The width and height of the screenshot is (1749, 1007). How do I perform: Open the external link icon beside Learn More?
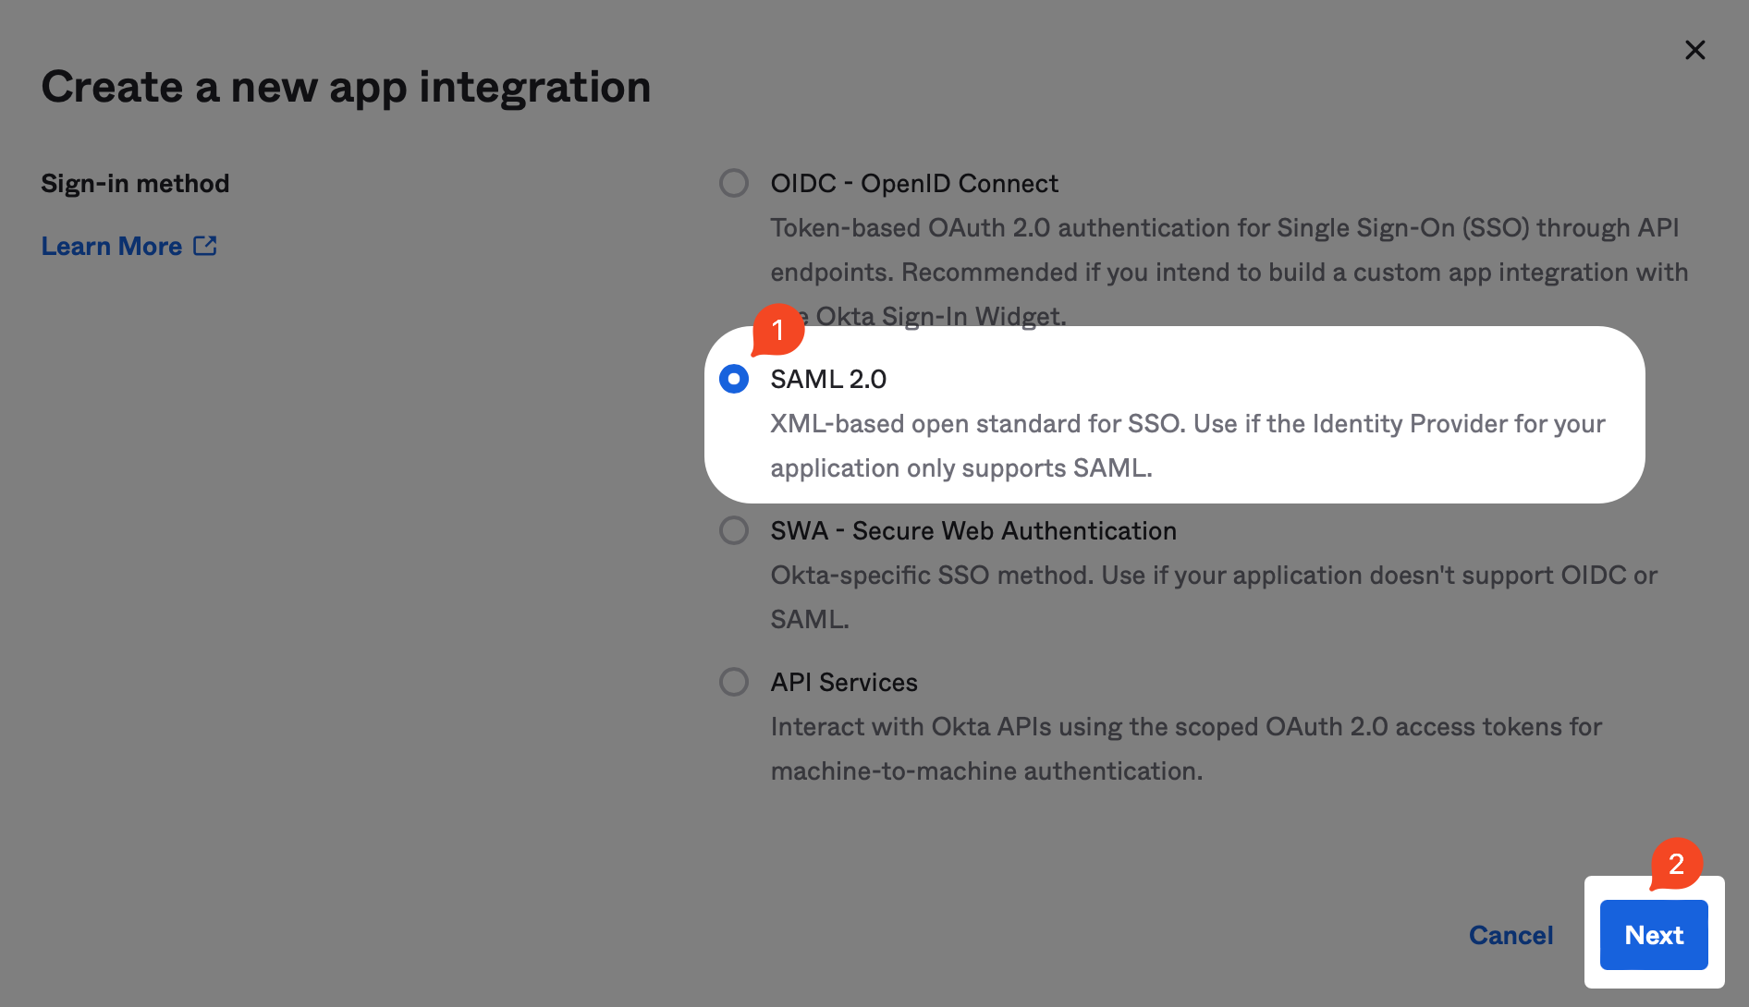click(x=205, y=246)
